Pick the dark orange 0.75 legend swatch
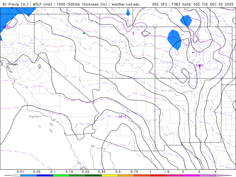 pyautogui.click(x=142, y=176)
